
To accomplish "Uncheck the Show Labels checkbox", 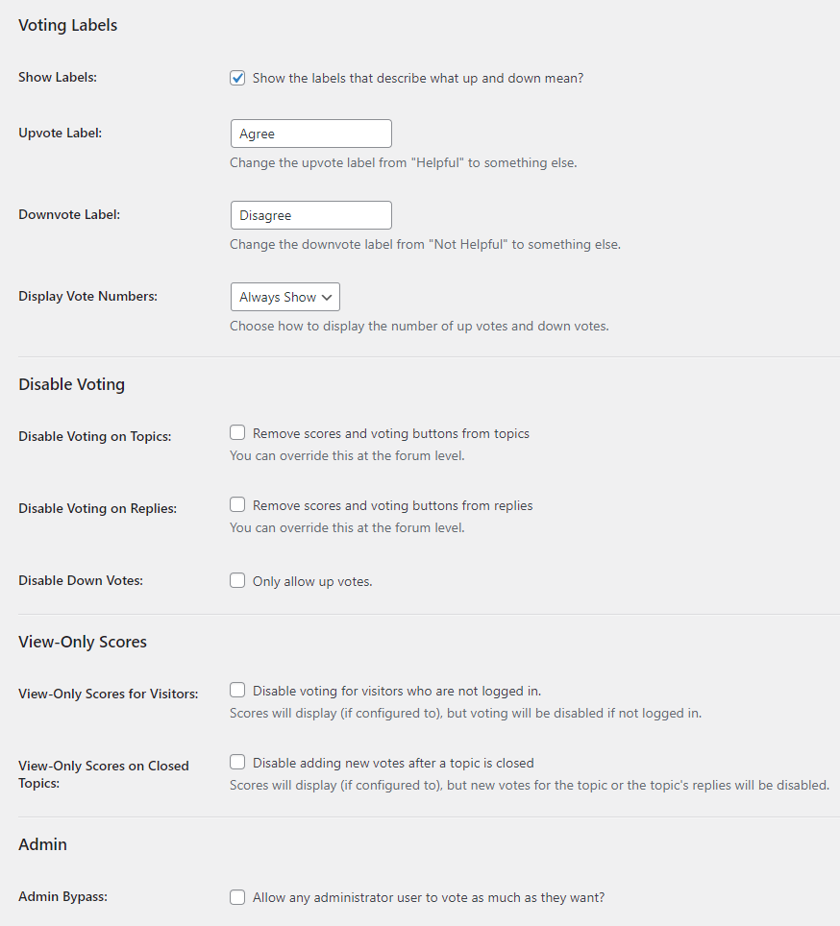I will point(237,78).
